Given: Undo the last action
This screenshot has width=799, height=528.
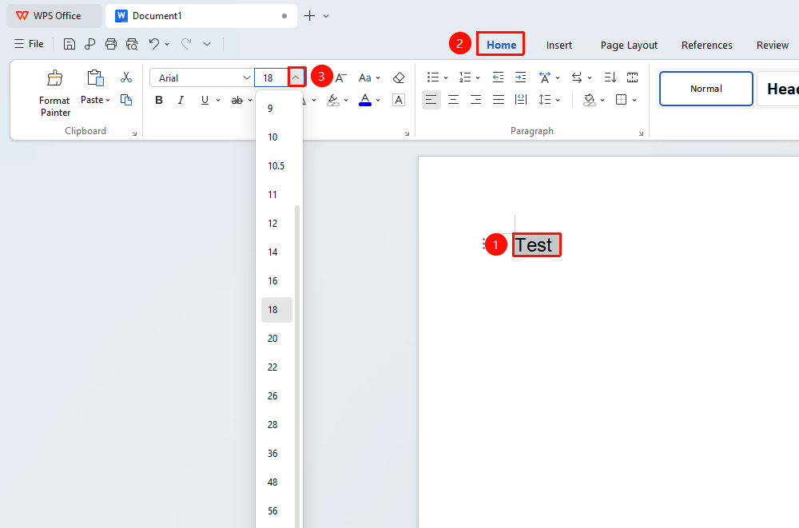Looking at the screenshot, I should pyautogui.click(x=154, y=44).
